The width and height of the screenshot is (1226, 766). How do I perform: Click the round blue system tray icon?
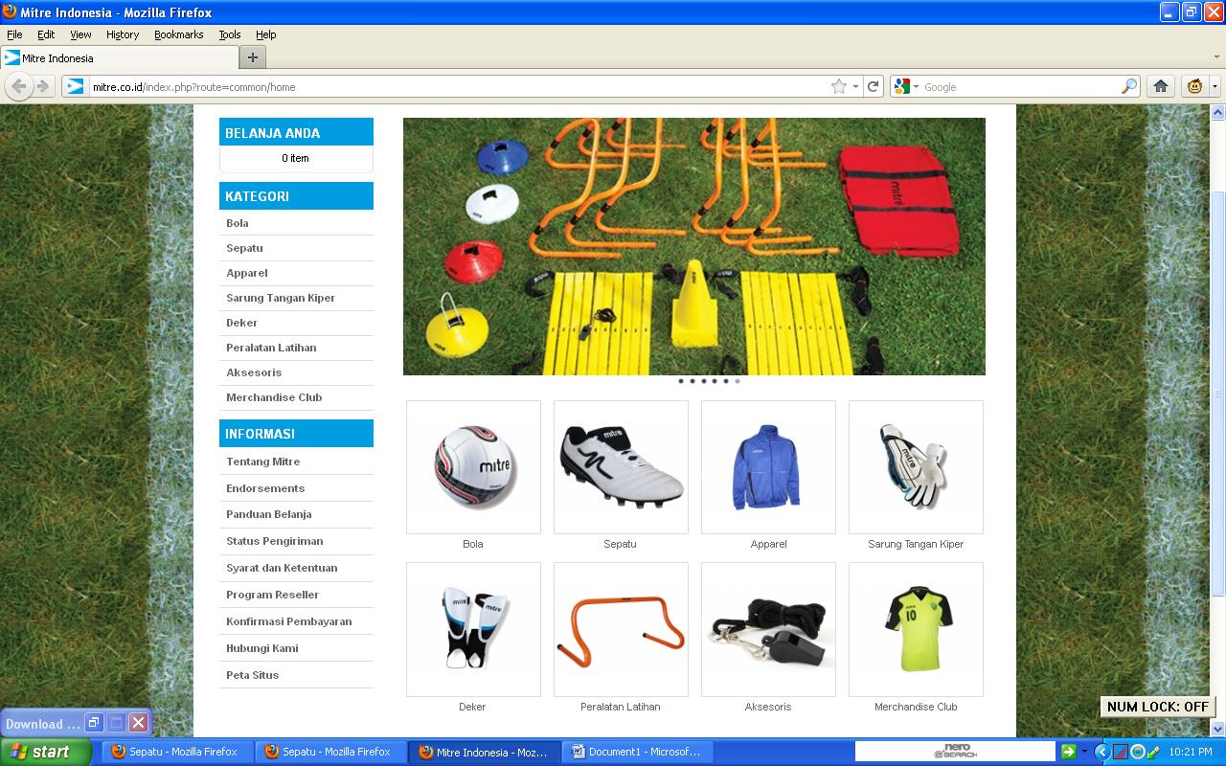point(1137,752)
